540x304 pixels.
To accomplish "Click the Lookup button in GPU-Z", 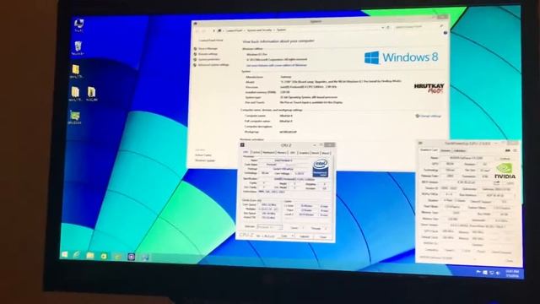I will coord(505,159).
